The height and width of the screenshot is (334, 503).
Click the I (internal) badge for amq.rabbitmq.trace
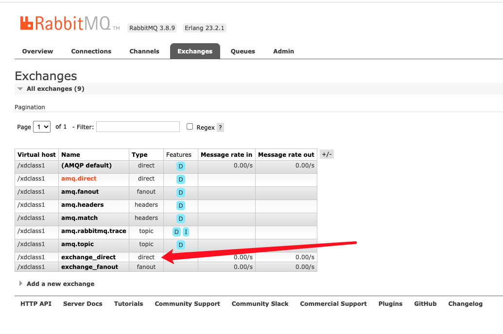point(186,232)
